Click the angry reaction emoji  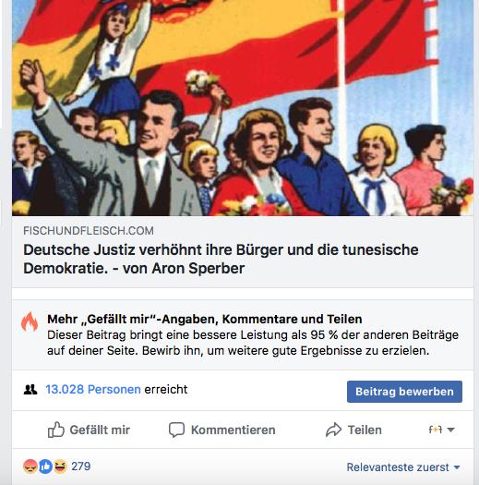pyautogui.click(x=30, y=467)
